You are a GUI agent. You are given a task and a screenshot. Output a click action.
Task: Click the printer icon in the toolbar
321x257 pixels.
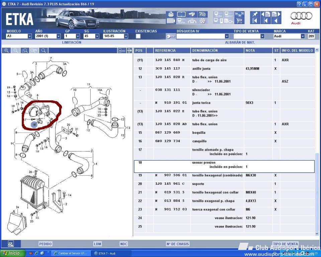coord(171,14)
